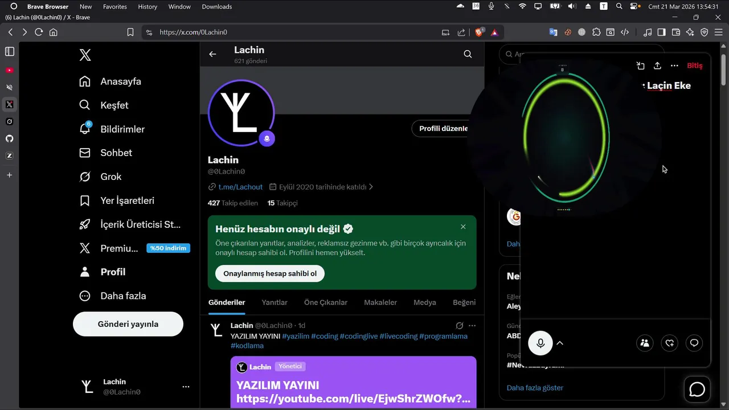The height and width of the screenshot is (410, 729).
Task: Go back in browser history
Action: point(10,32)
